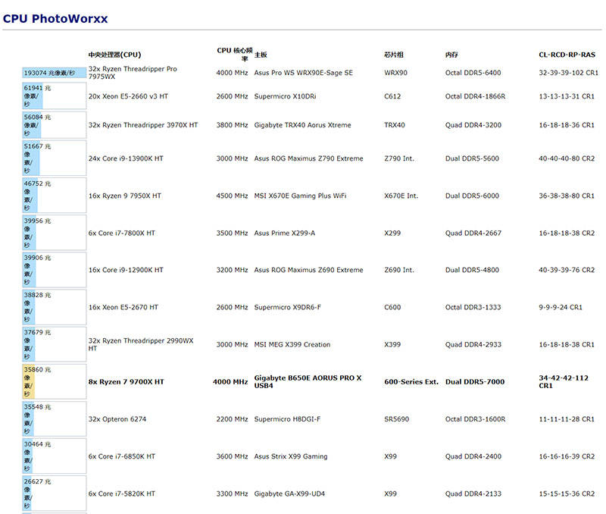Click Gigabyte B650E AORUS PRO X USB4 motherboard
Screen dimensions: 606x514
pos(308,381)
